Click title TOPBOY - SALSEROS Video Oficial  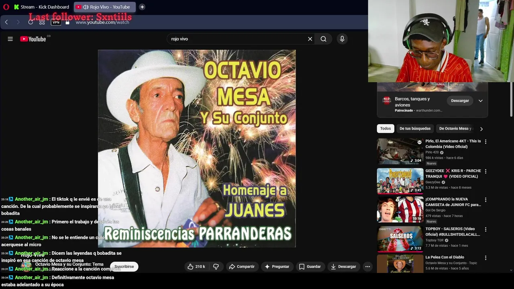[453, 232]
